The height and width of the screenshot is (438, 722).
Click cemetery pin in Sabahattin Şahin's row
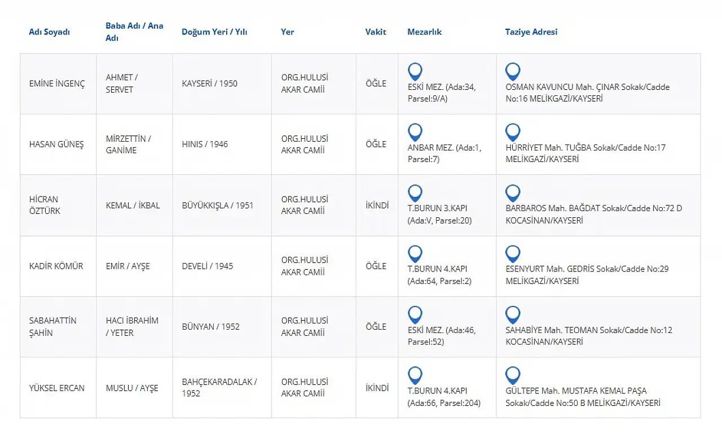click(415, 315)
